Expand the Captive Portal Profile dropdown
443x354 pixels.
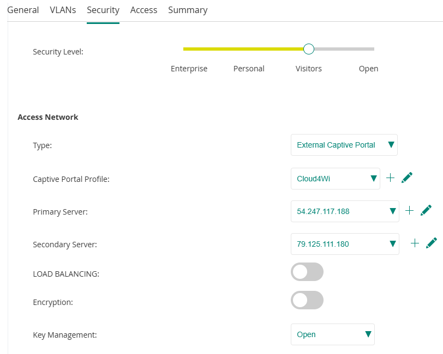tap(336, 179)
